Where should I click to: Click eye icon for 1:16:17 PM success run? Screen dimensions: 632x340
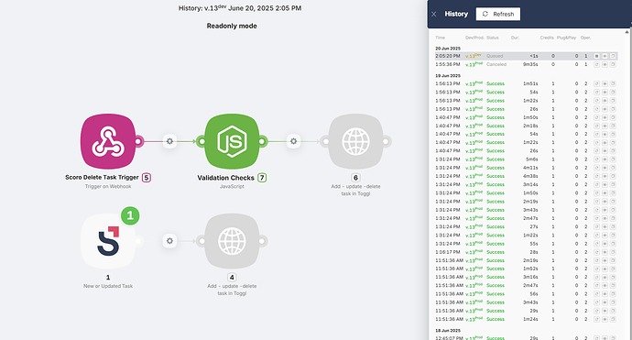pyautogui.click(x=605, y=252)
